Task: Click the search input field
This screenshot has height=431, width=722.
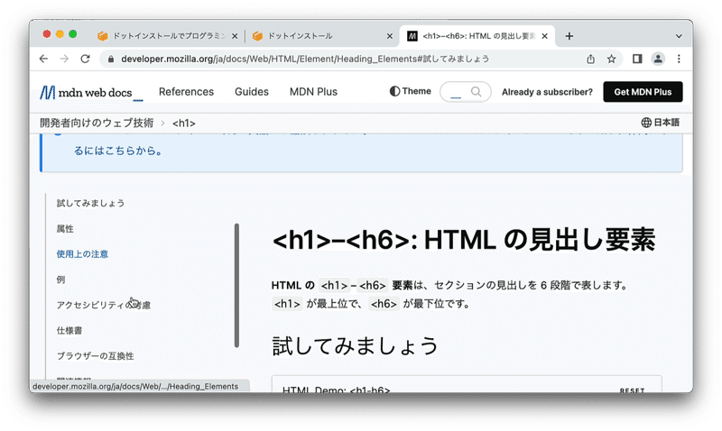Action: click(x=465, y=92)
